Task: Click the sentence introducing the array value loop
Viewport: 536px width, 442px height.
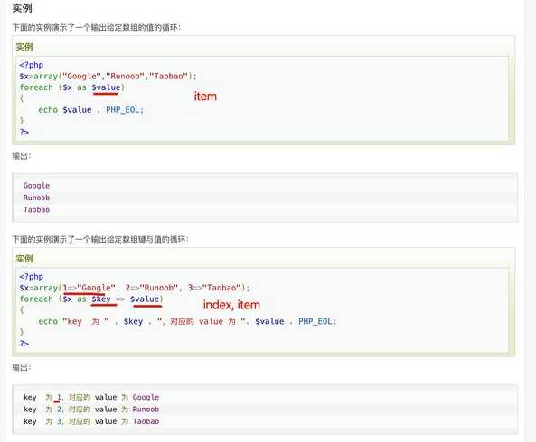Action: coord(97,28)
